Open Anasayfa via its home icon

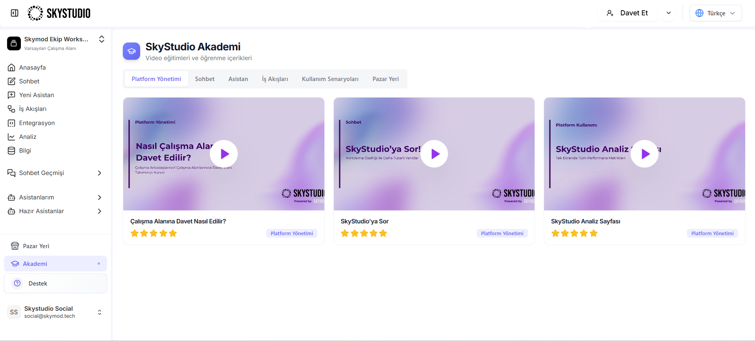[11, 68]
